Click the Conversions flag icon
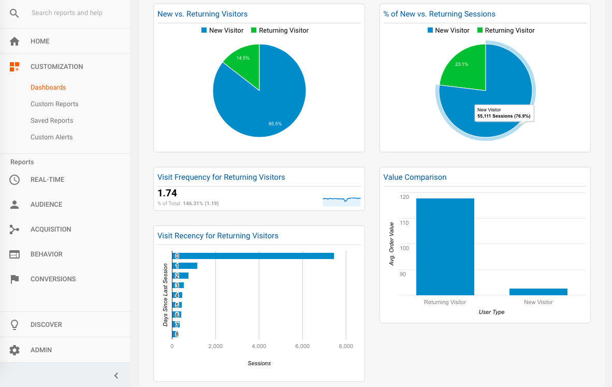The height and width of the screenshot is (387, 612). point(14,279)
